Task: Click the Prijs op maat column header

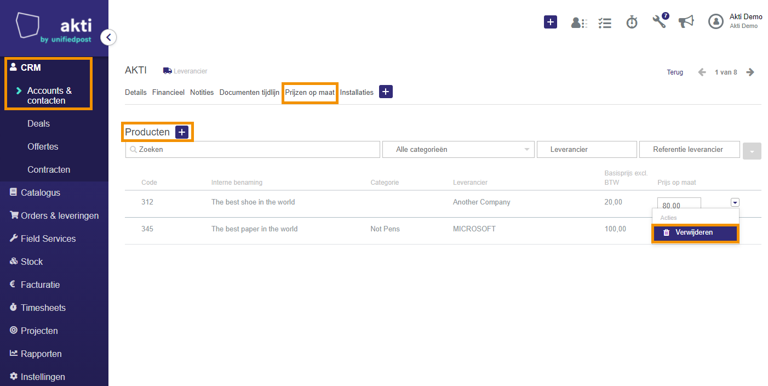Action: pyautogui.click(x=677, y=183)
